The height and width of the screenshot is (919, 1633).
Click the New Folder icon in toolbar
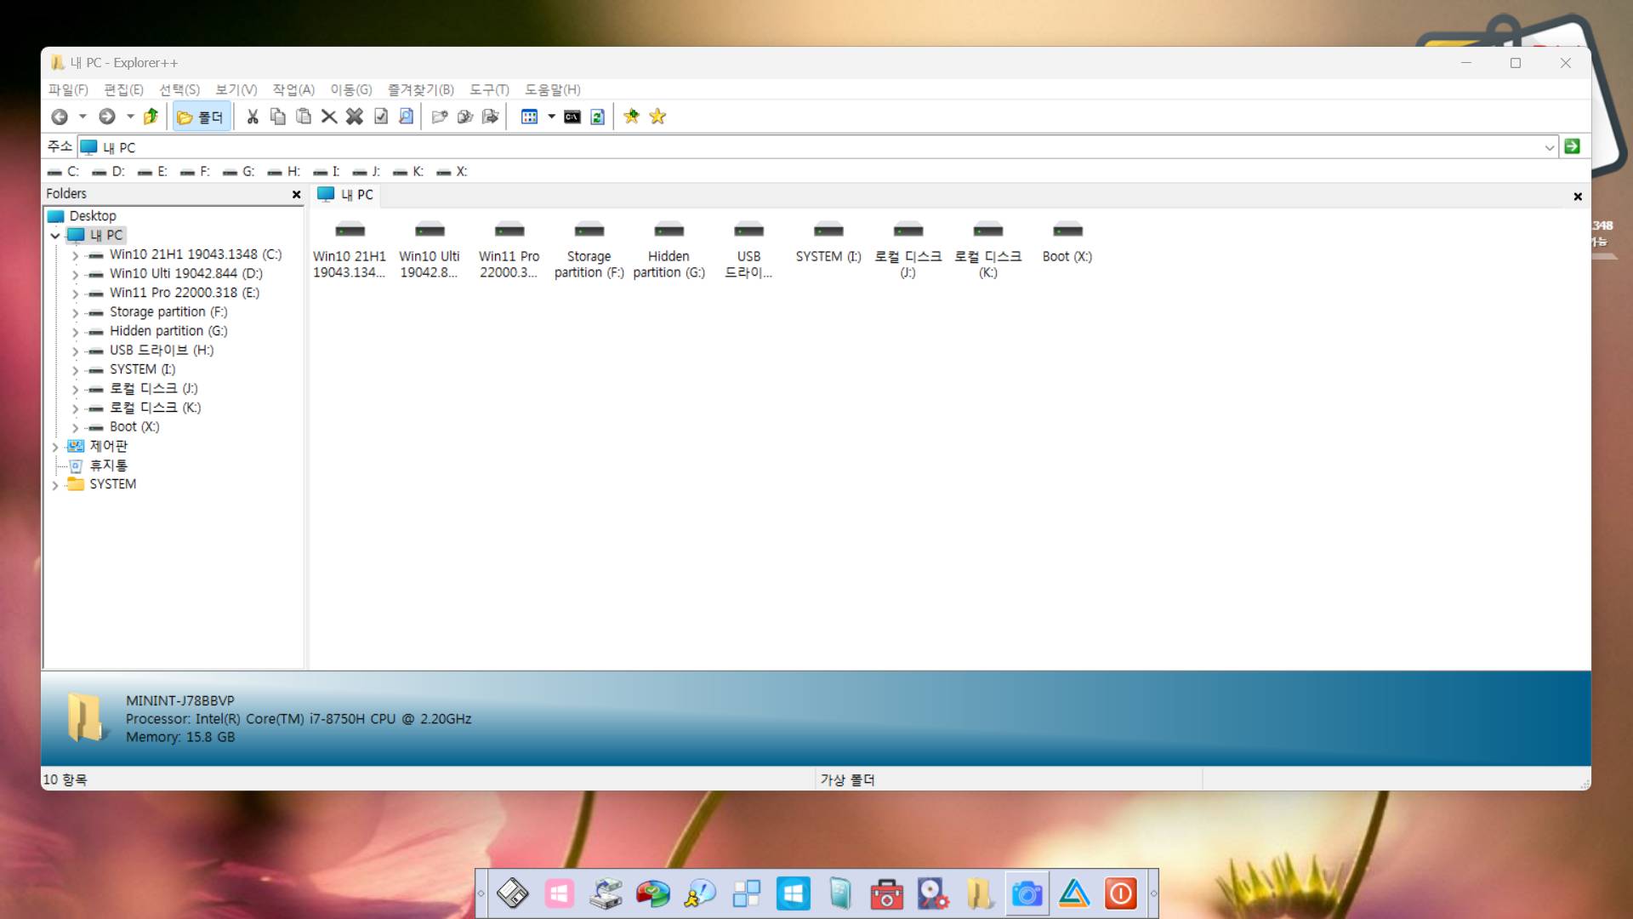click(439, 117)
